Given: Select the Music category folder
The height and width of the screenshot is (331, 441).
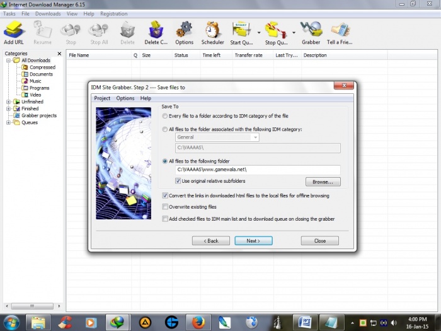Looking at the screenshot, I should point(31,81).
